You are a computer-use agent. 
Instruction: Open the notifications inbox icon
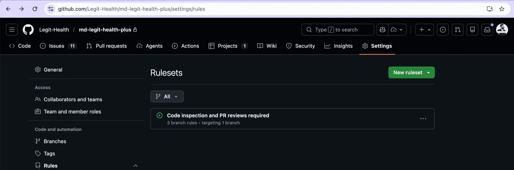(x=487, y=30)
